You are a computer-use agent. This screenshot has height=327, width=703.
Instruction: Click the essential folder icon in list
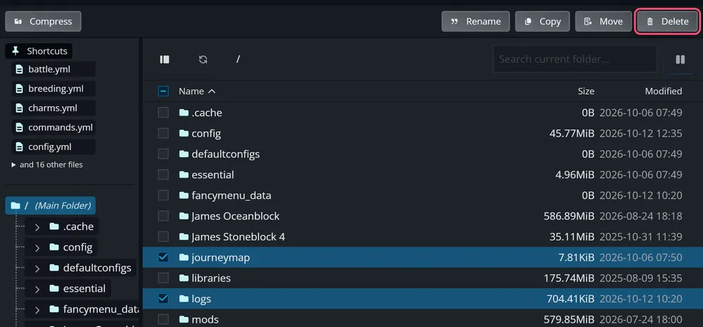pos(183,174)
